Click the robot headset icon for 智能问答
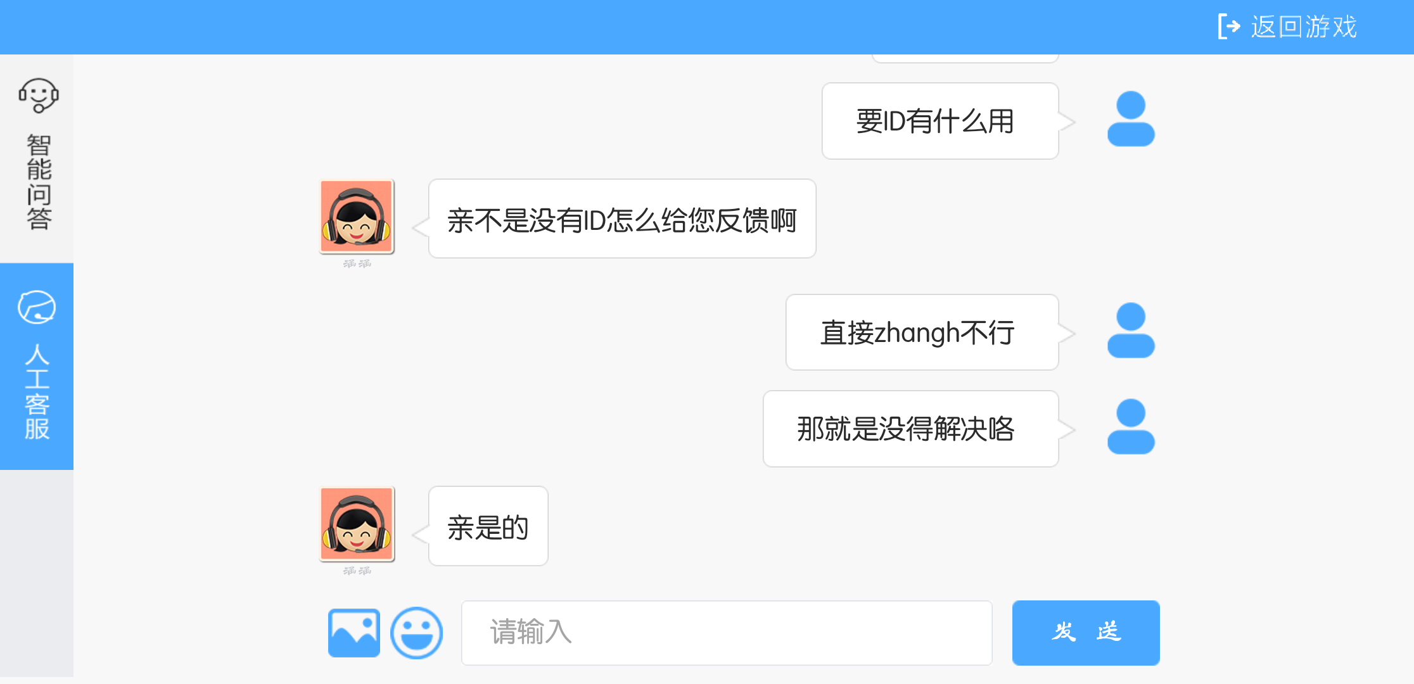 click(39, 96)
